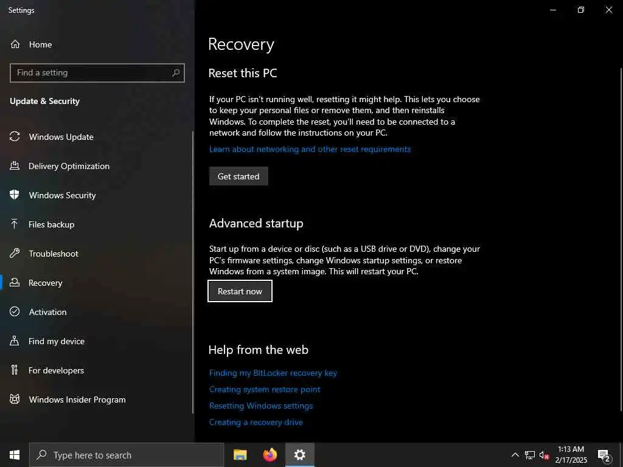Select Windows Insider Program label
623x467 pixels.
point(77,400)
